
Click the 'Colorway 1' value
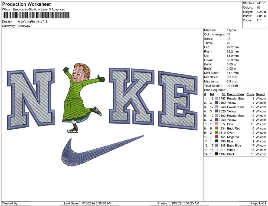pos(25,26)
